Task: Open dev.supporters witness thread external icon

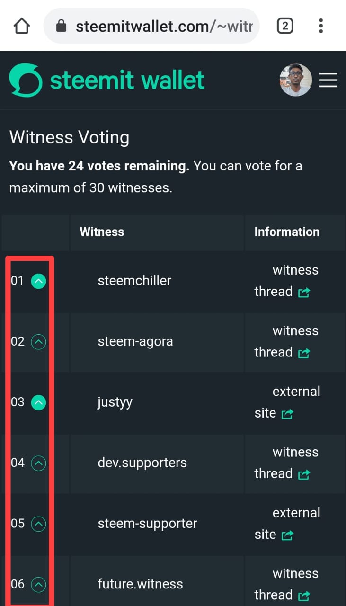Action: pos(304,474)
